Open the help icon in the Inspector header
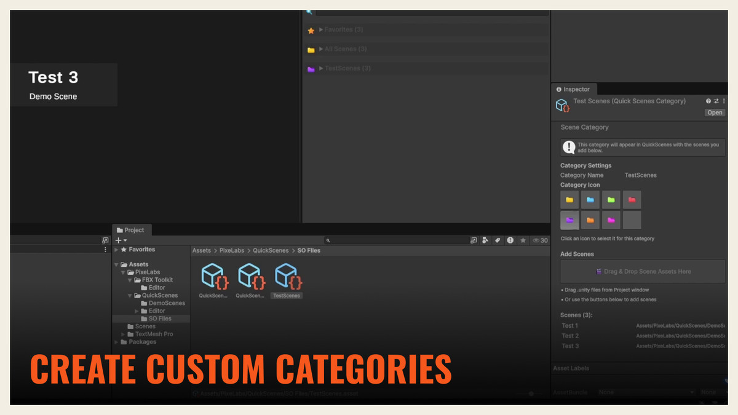The image size is (738, 415). pos(708,101)
